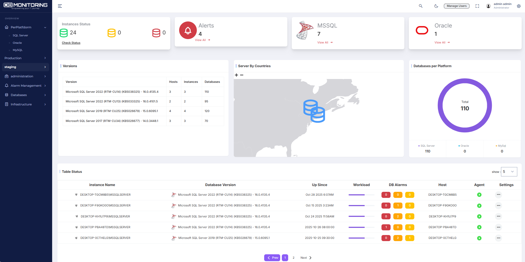Toggle dark mode with the moon icon

436,6
